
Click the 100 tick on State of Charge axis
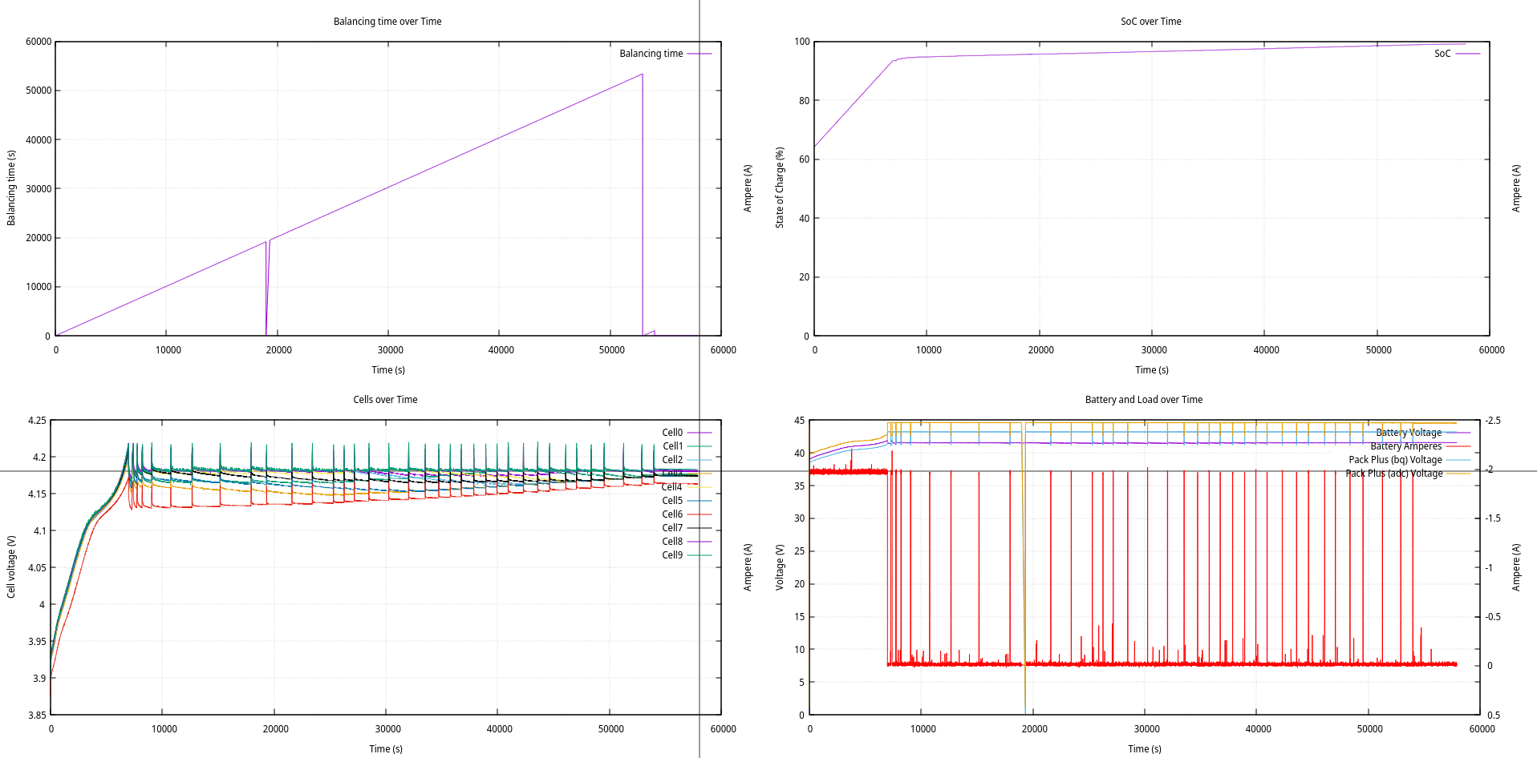(802, 42)
